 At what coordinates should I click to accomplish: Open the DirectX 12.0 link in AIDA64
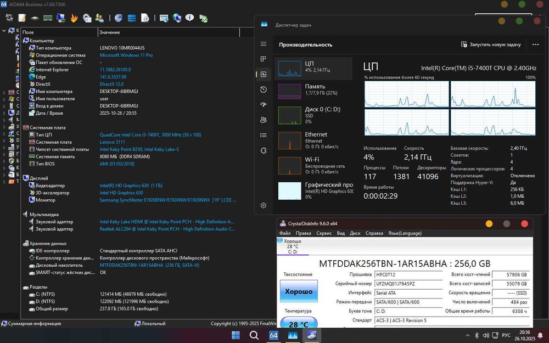click(111, 84)
